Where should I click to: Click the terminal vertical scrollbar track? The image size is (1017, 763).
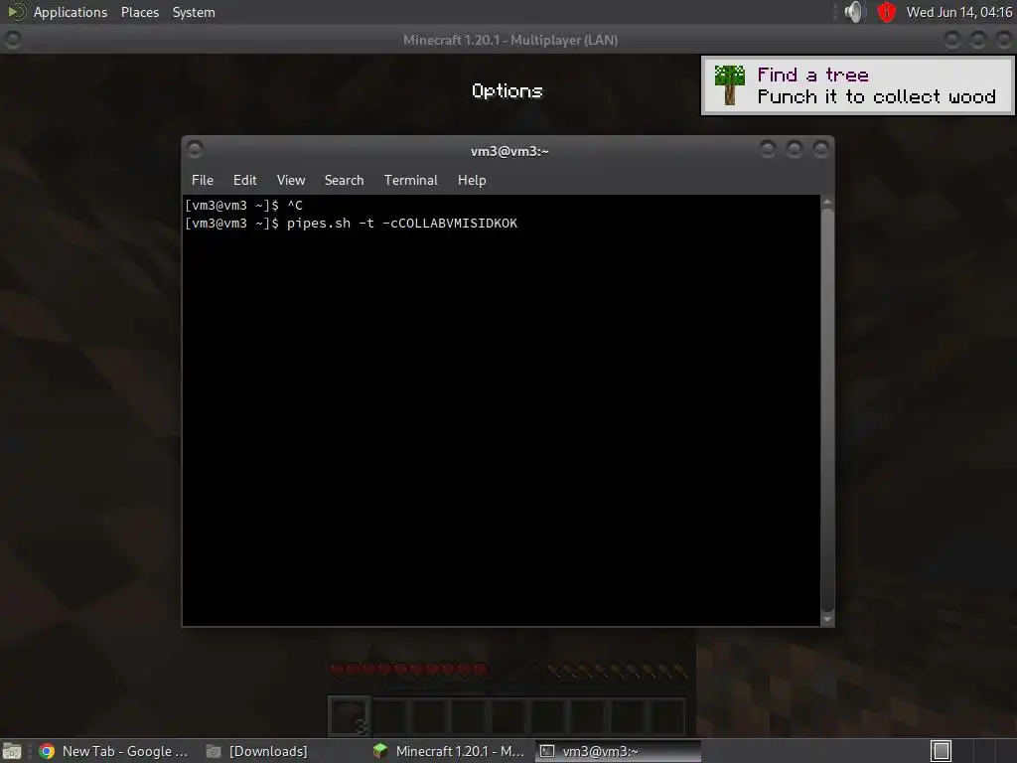point(827,410)
